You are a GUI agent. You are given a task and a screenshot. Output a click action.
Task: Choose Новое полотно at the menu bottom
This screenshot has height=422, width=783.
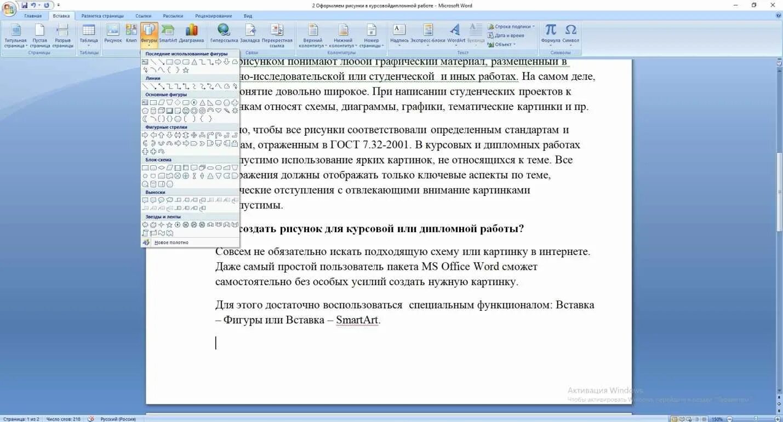[190, 242]
